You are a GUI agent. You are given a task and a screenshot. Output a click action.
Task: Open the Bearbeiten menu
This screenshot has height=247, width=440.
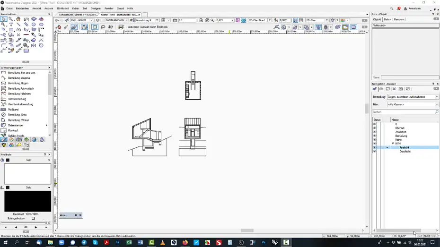point(22,9)
